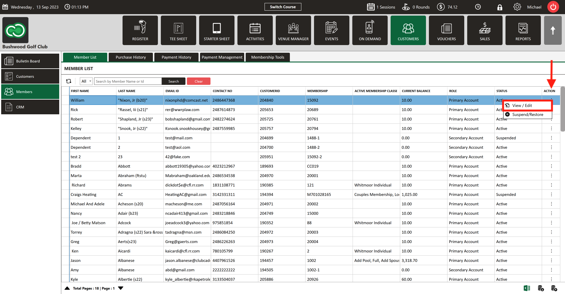
Task: Choose Suspend/Restore in context menu
Action: [x=527, y=115]
